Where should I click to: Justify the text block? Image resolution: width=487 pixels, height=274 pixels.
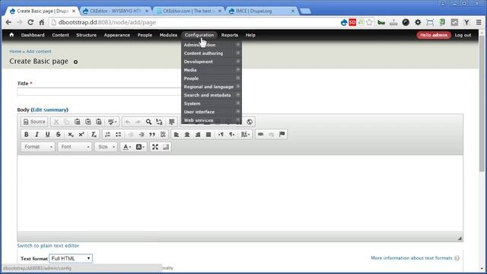pyautogui.click(x=208, y=135)
